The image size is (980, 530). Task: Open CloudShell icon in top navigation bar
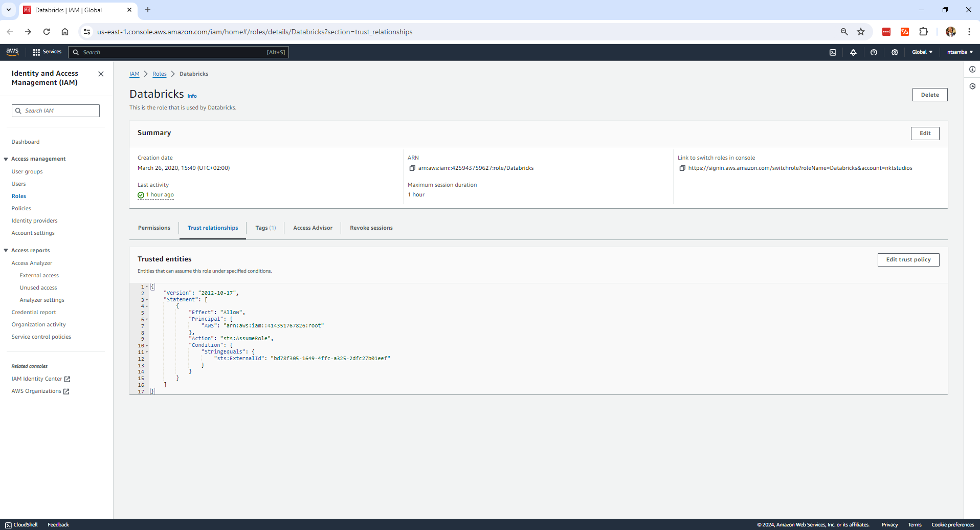tap(833, 52)
